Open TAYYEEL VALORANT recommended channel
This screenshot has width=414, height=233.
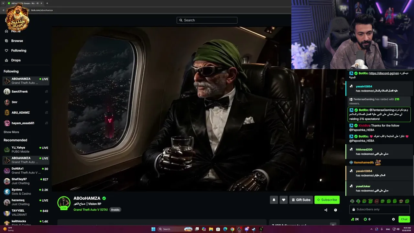coord(26,213)
